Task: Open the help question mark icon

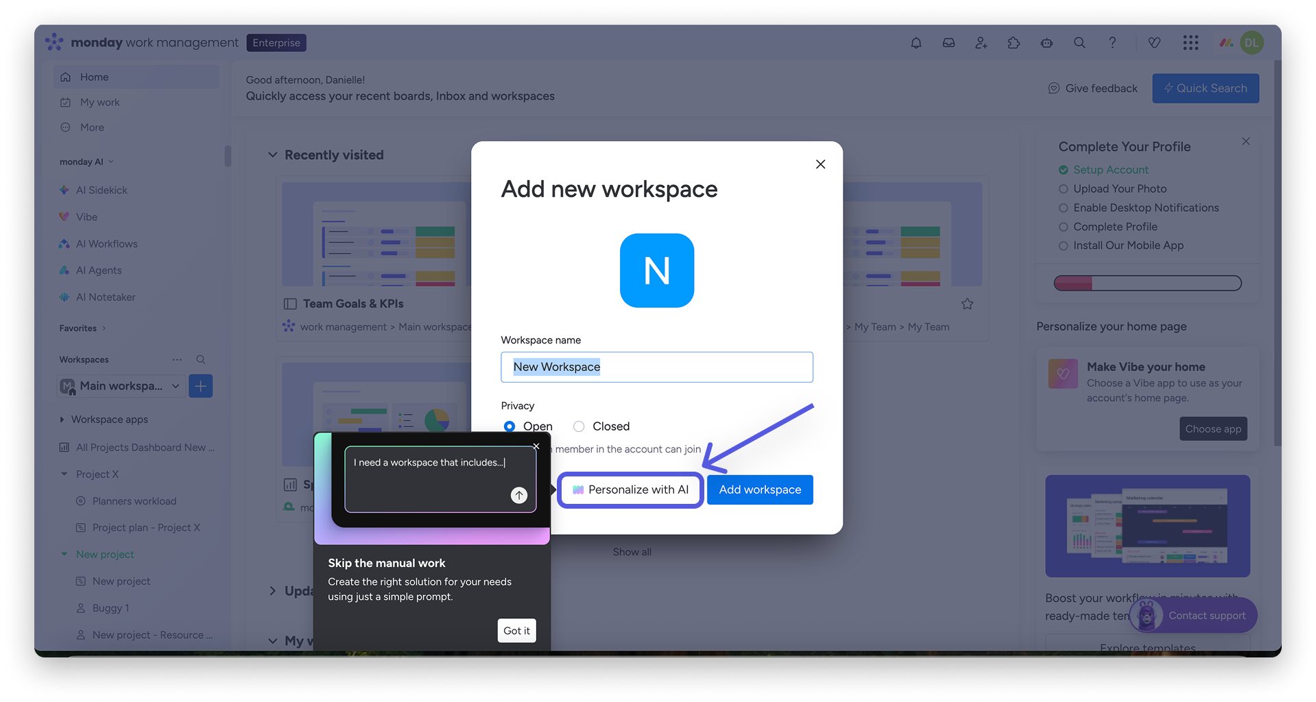Action: 1112,43
